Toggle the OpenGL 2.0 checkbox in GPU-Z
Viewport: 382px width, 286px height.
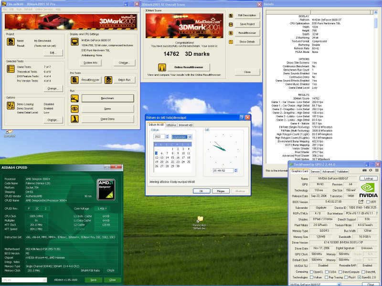[x=360, y=277]
